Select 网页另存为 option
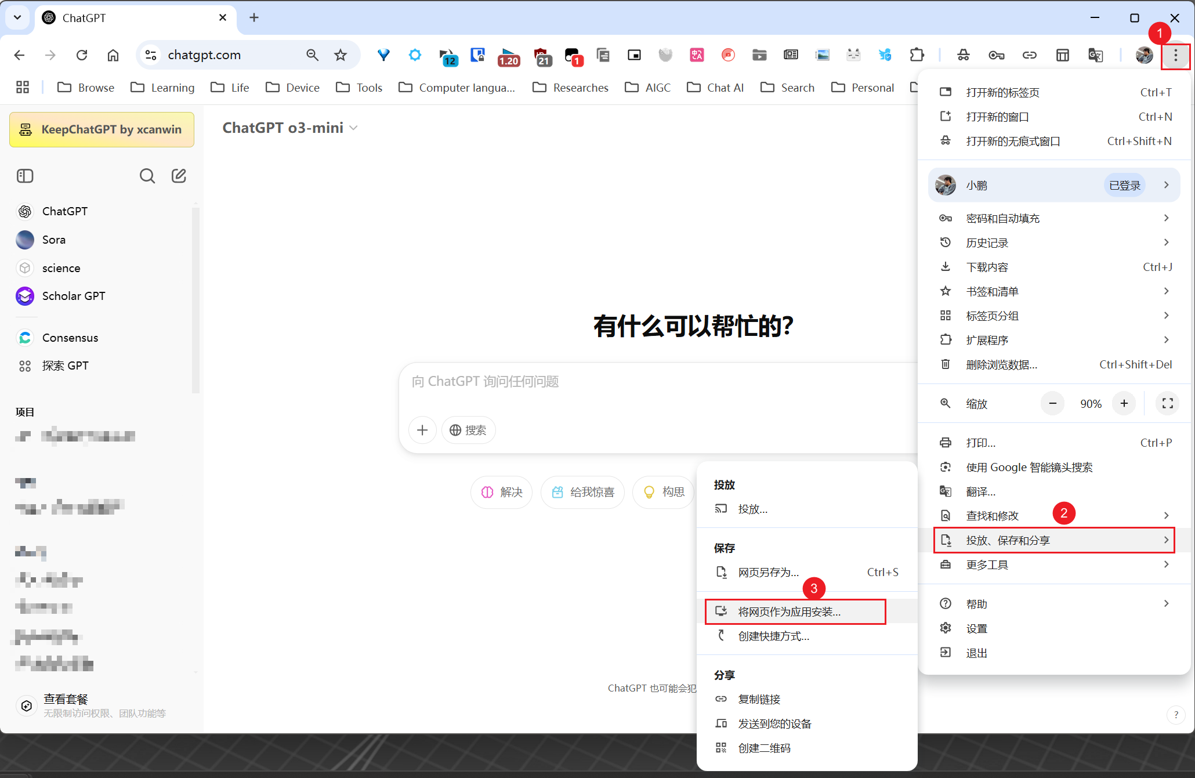This screenshot has width=1195, height=778. [807, 572]
